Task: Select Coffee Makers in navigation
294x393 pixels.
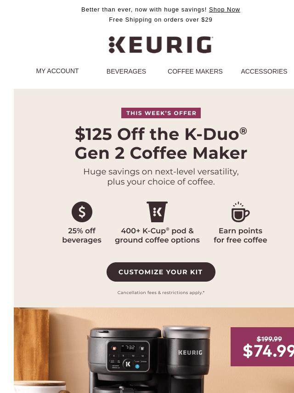Action: click(195, 71)
